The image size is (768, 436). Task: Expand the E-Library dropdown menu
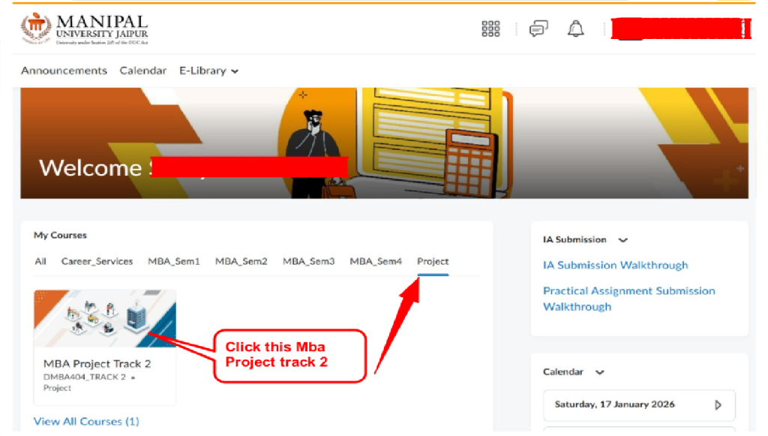[x=208, y=71]
